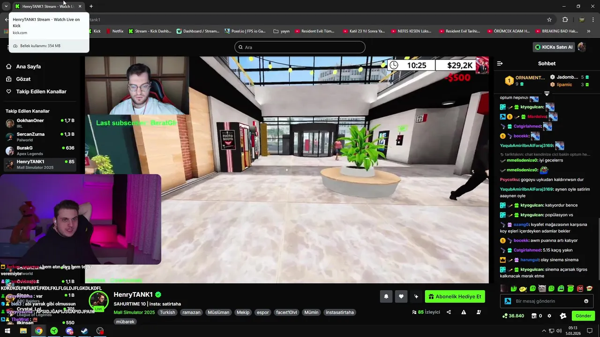Image resolution: width=600 pixels, height=337 pixels.
Task: Click the gavel icon in the message box
Action: (508, 301)
